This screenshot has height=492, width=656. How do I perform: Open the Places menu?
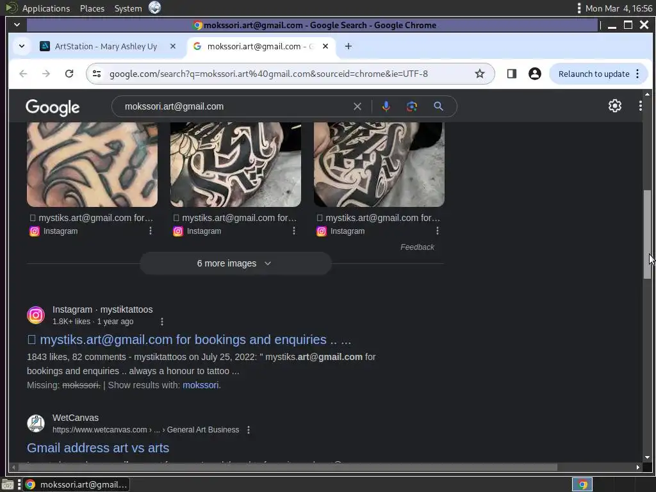(x=92, y=8)
